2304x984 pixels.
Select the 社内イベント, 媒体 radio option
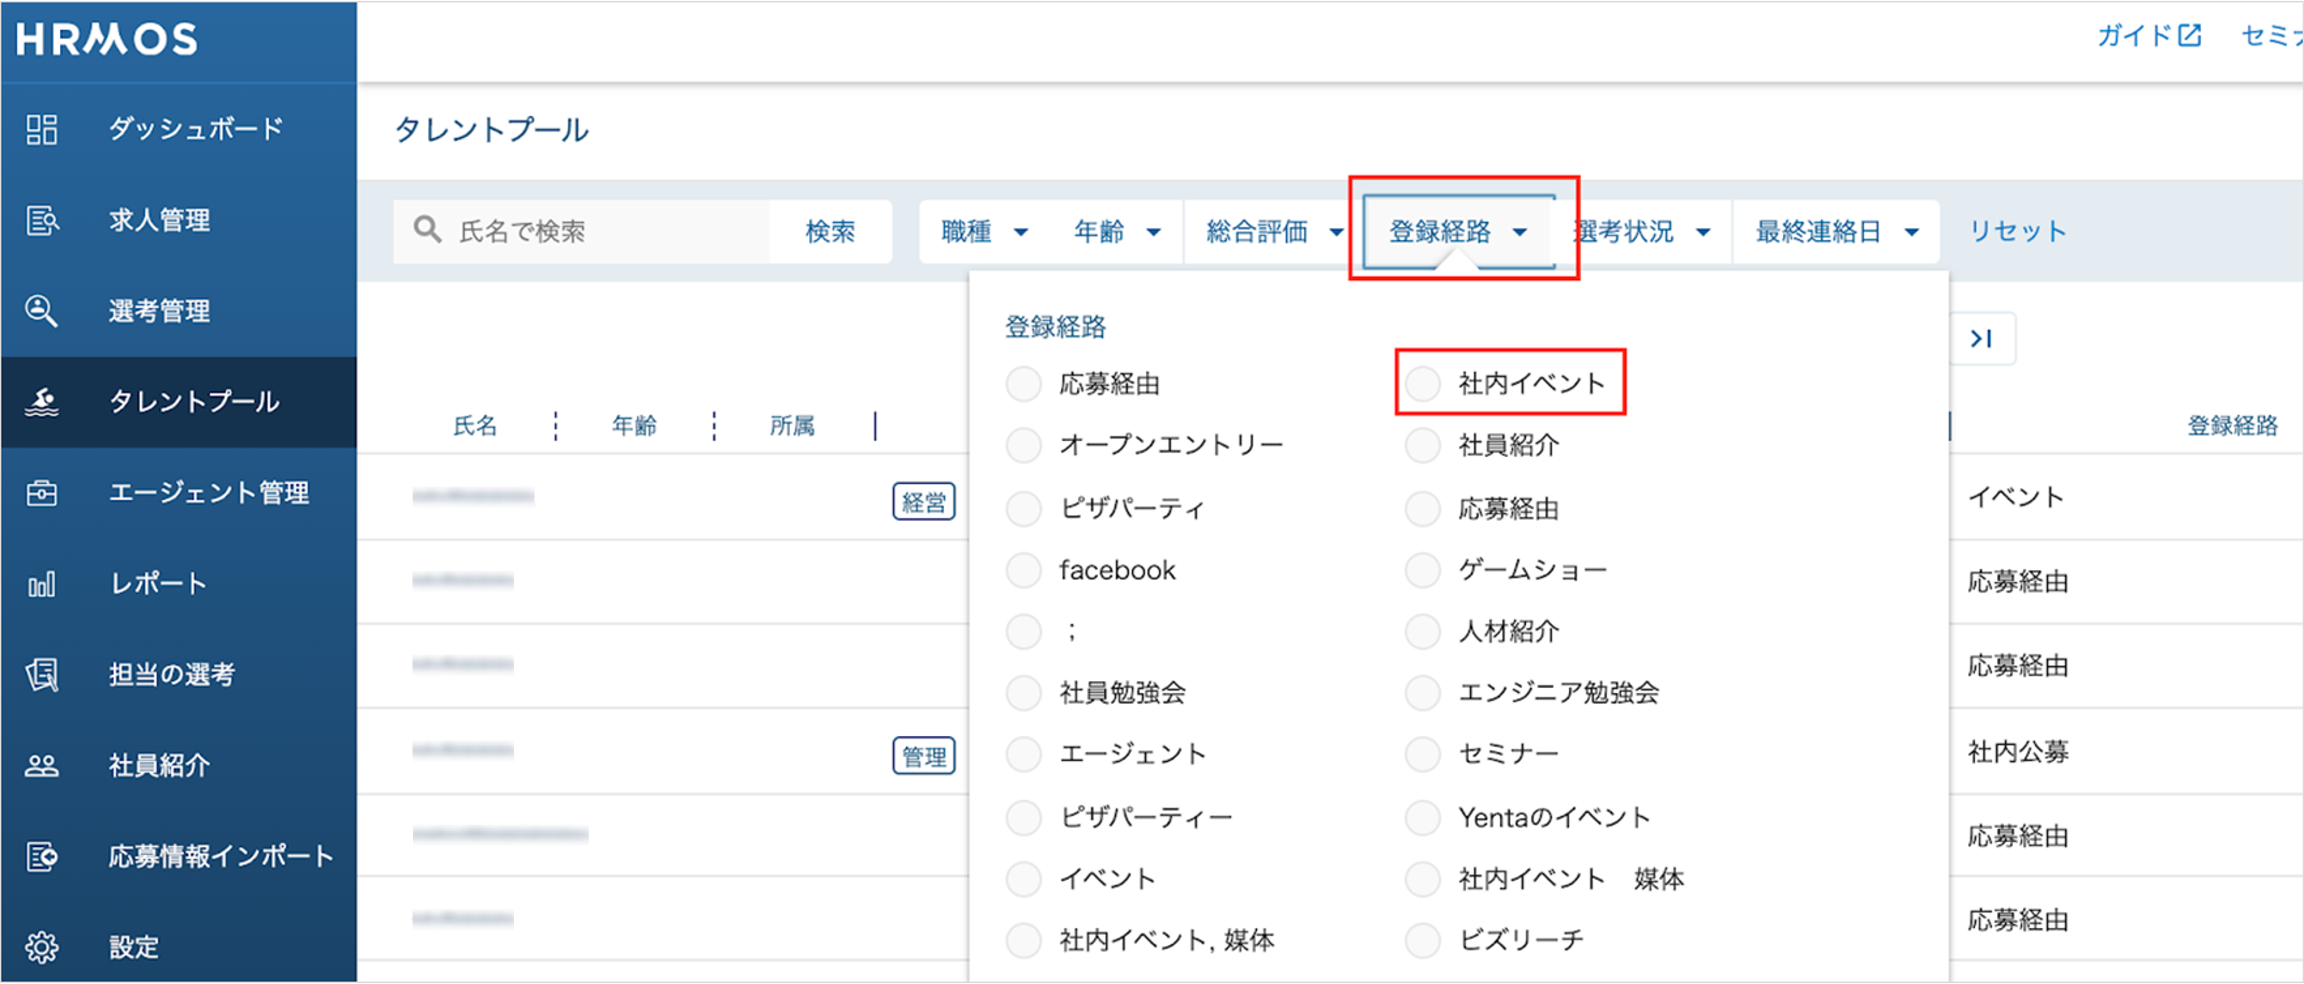1023,940
